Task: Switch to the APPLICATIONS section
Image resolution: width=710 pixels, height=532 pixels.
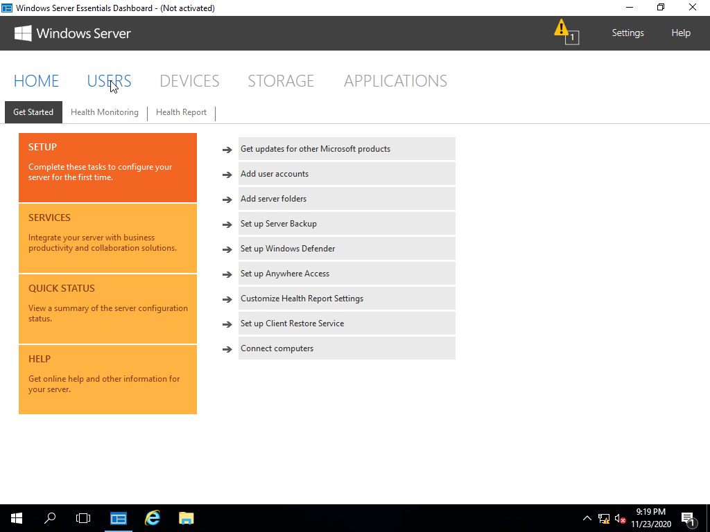Action: point(395,81)
